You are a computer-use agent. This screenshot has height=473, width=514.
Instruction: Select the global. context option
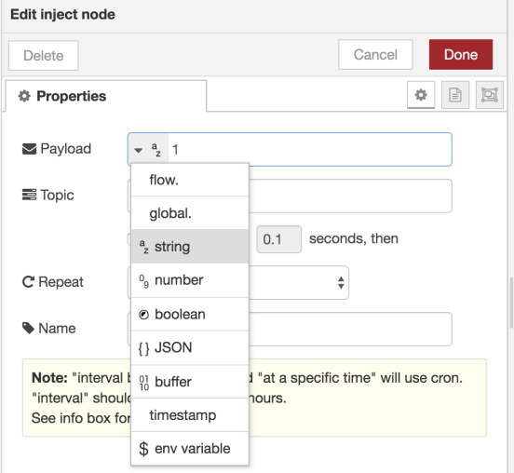[x=190, y=213]
